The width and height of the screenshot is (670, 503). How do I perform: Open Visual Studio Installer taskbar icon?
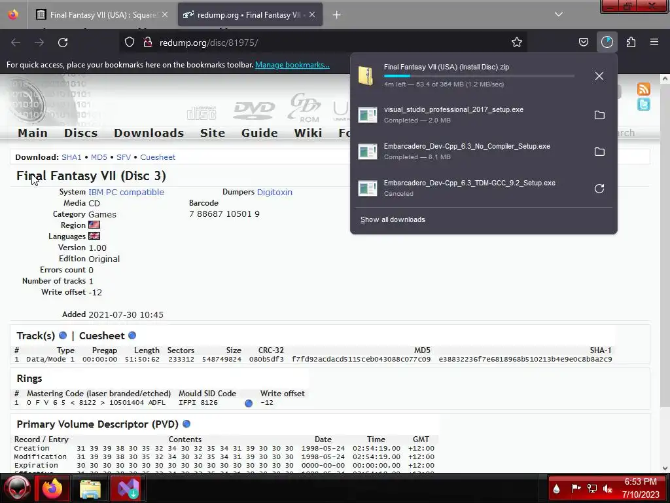pos(128,489)
